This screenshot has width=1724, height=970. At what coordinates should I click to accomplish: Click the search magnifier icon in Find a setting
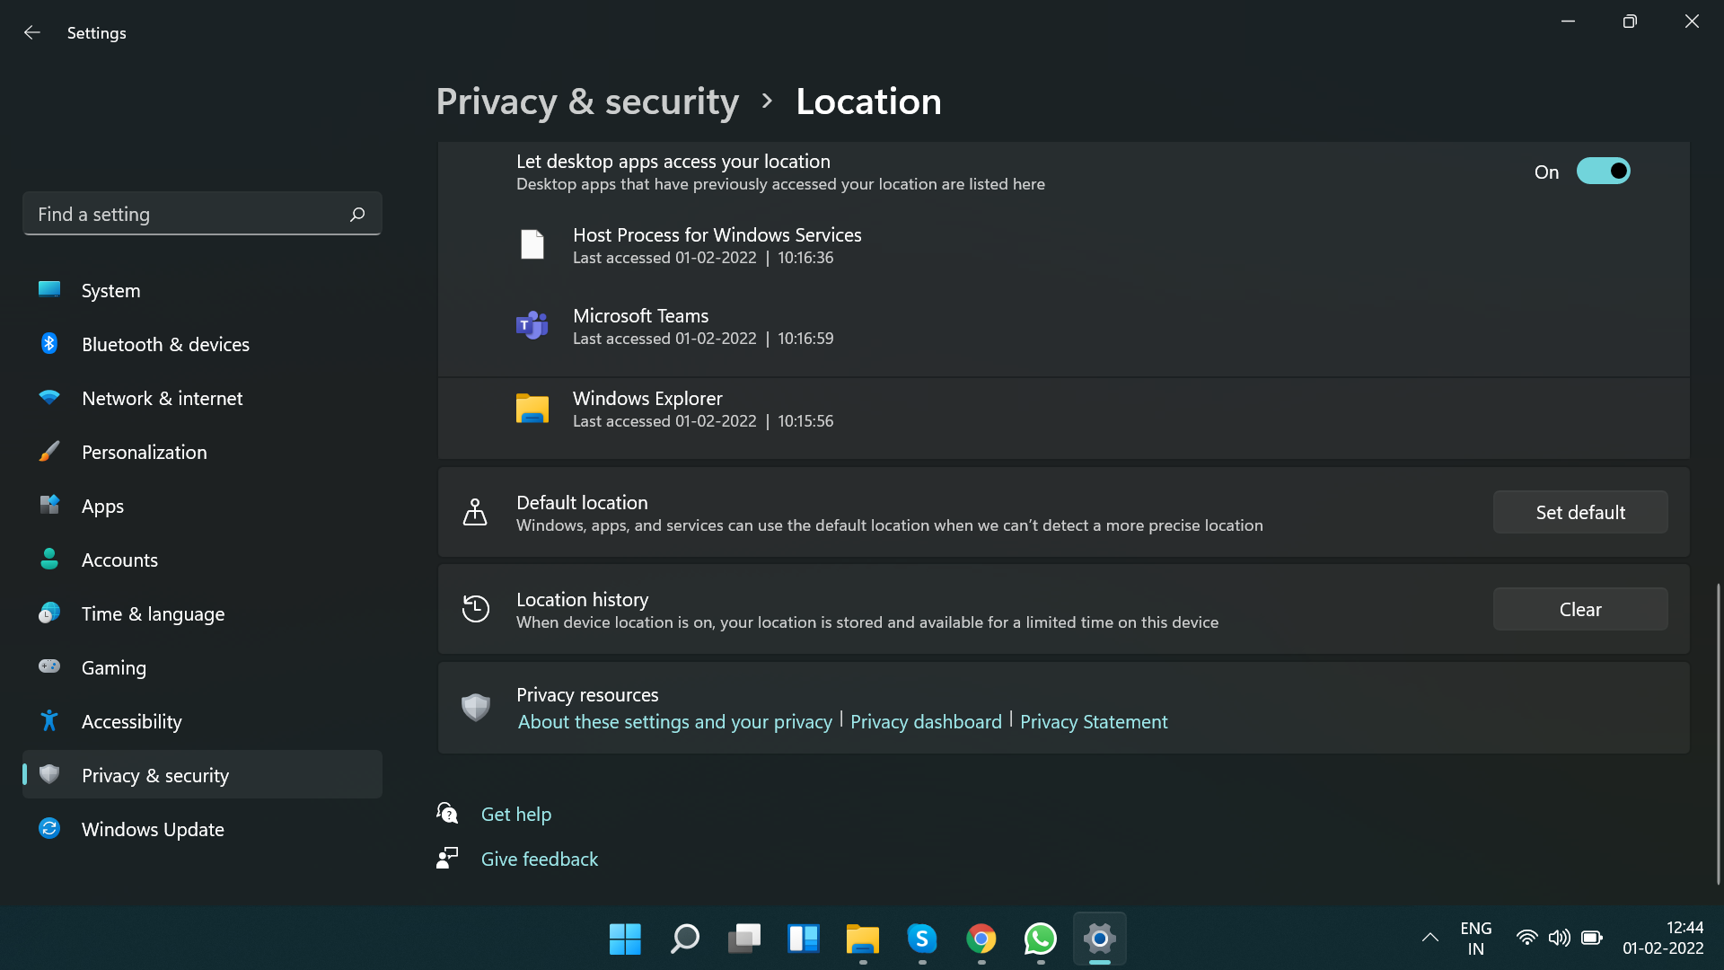pos(357,215)
